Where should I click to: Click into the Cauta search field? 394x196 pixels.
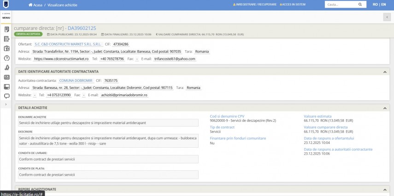coord(340,5)
